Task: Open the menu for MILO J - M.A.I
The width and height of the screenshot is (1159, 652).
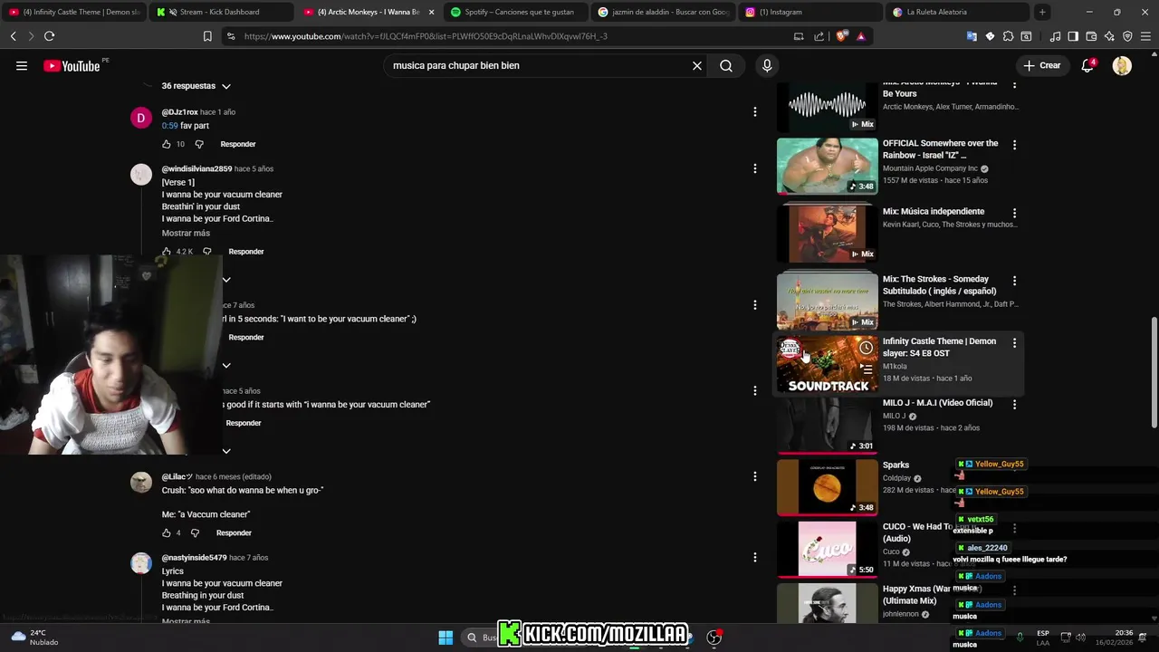Action: pyautogui.click(x=1014, y=405)
